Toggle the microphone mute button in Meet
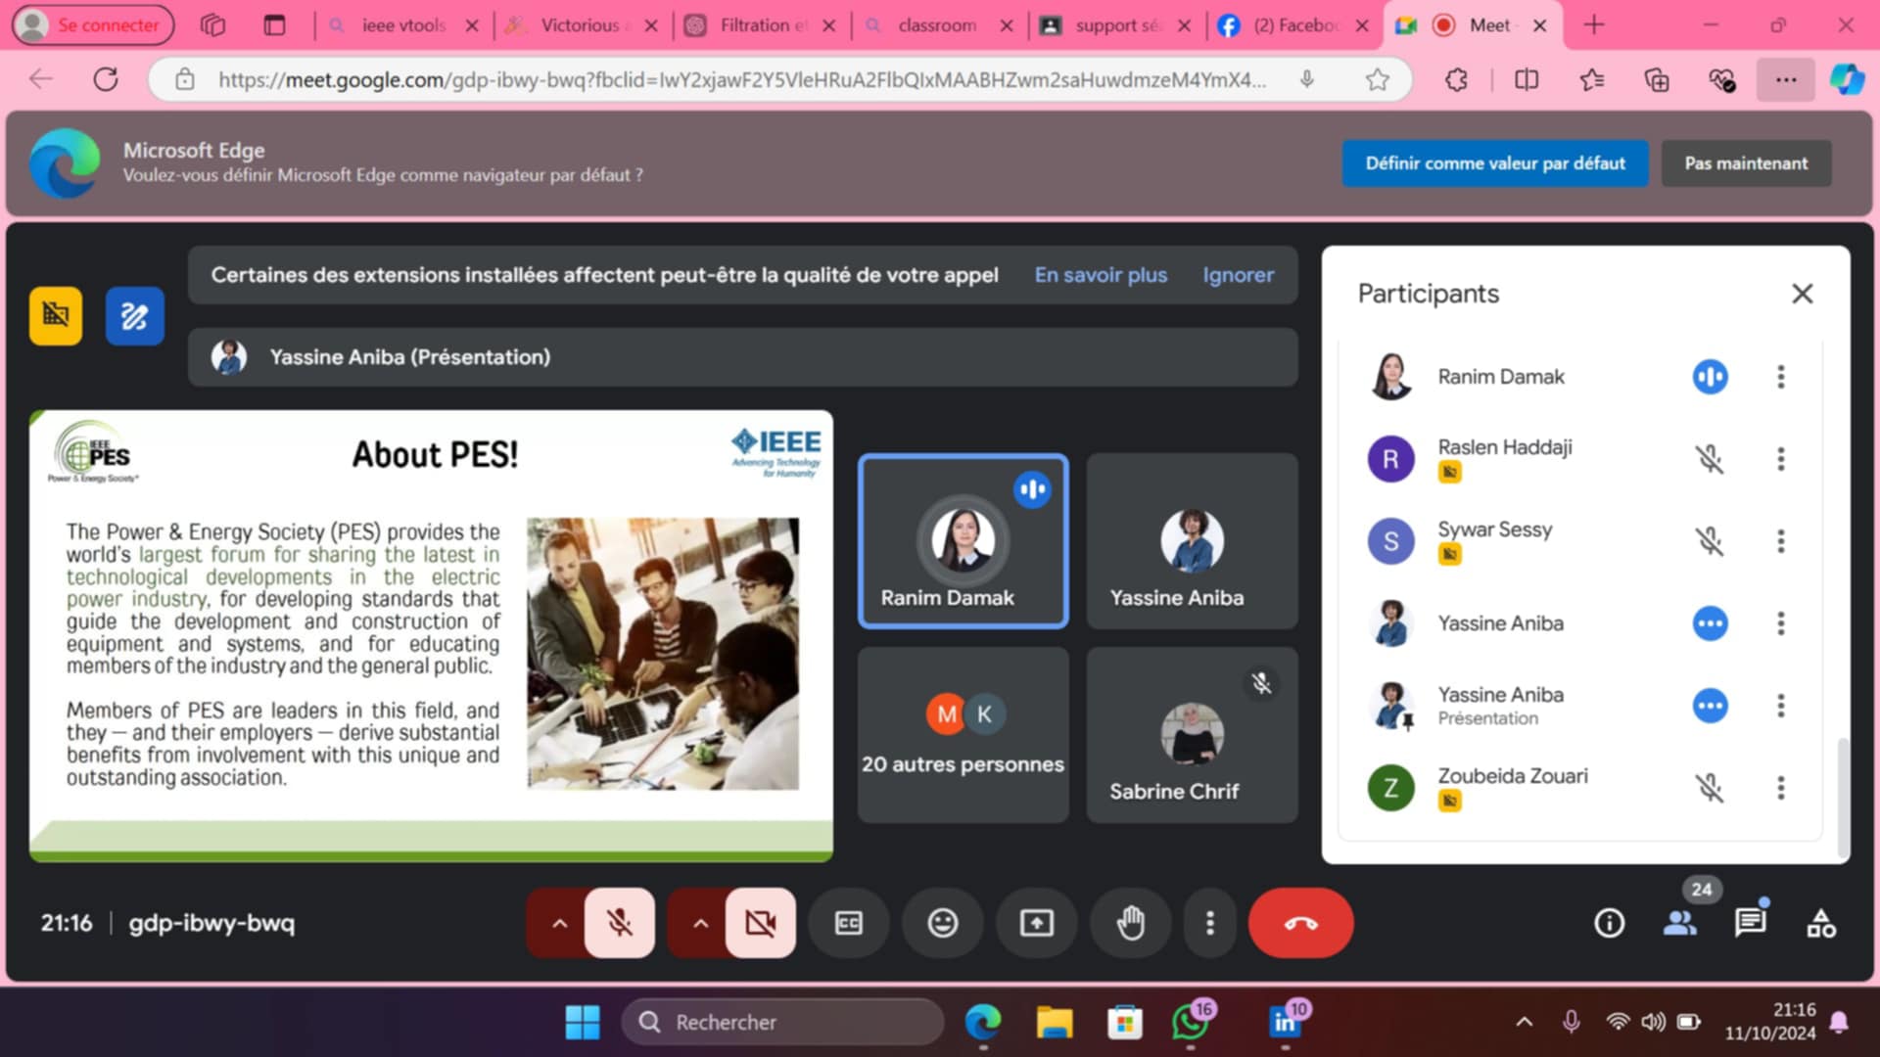 [619, 923]
